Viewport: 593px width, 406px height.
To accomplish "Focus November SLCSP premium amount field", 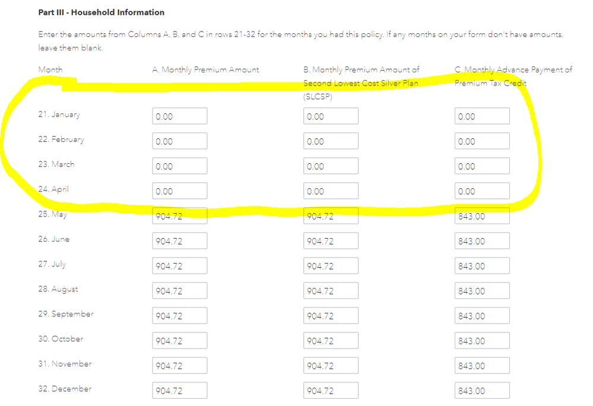I will click(331, 366).
